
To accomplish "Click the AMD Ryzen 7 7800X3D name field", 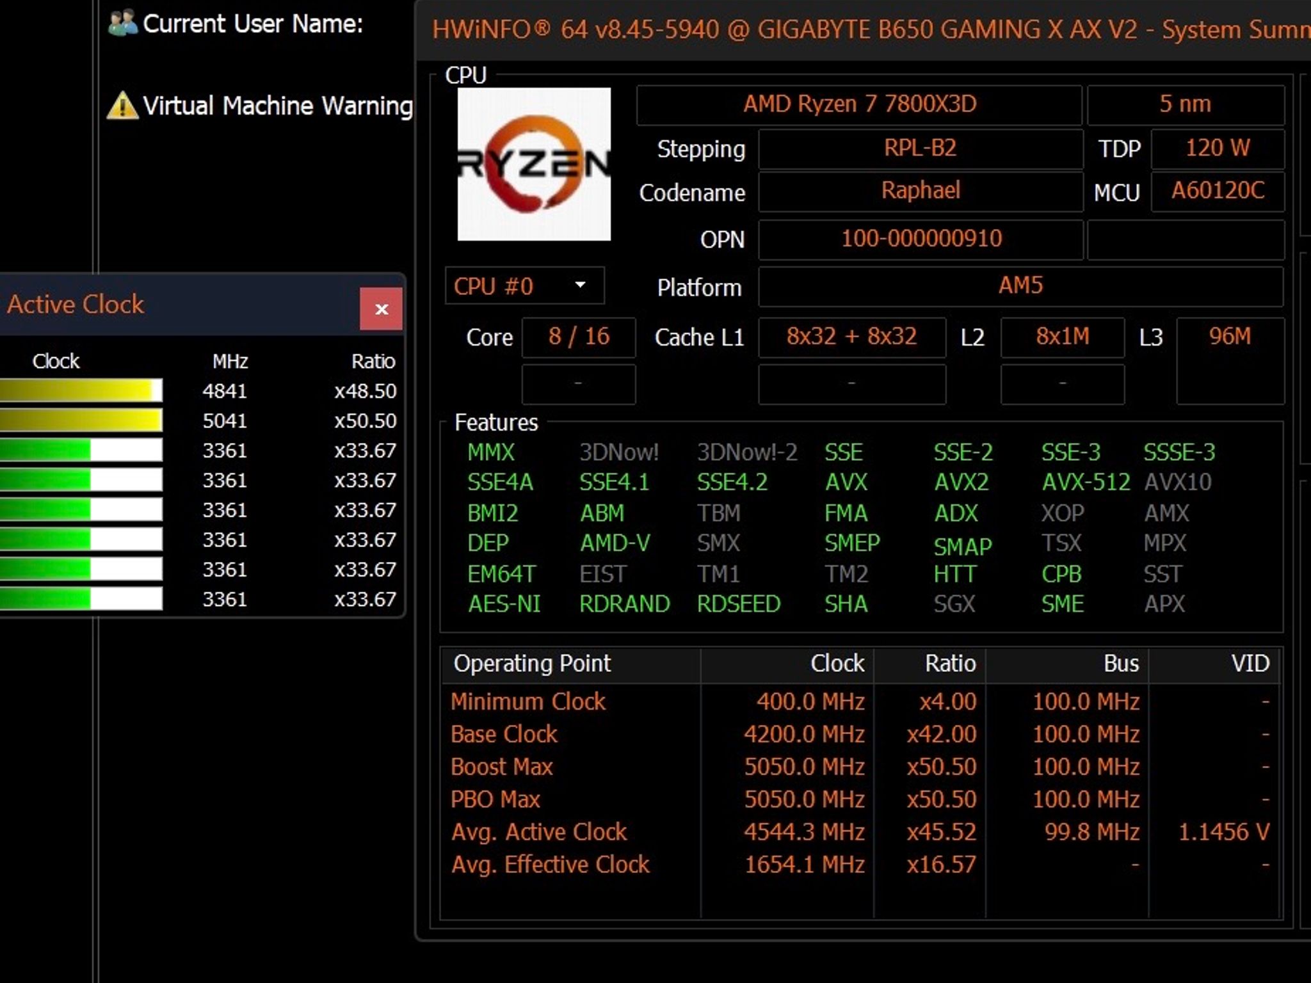I will pyautogui.click(x=859, y=104).
